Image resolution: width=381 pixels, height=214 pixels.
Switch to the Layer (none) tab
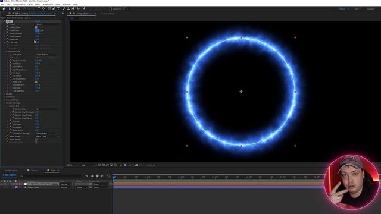tap(108, 14)
